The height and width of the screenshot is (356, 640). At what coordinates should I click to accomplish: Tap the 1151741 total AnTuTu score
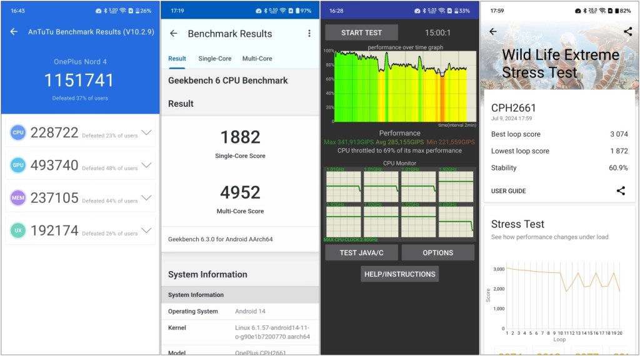[x=79, y=81]
